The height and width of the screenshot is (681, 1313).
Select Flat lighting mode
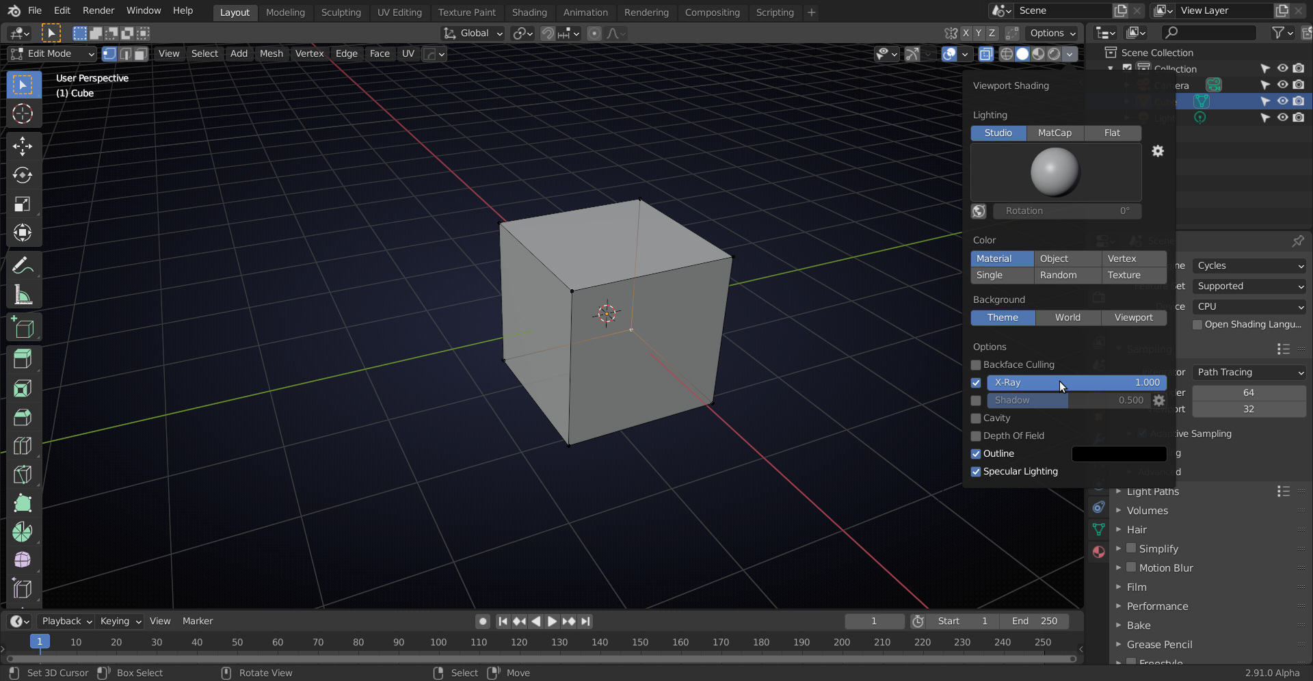1113,133
